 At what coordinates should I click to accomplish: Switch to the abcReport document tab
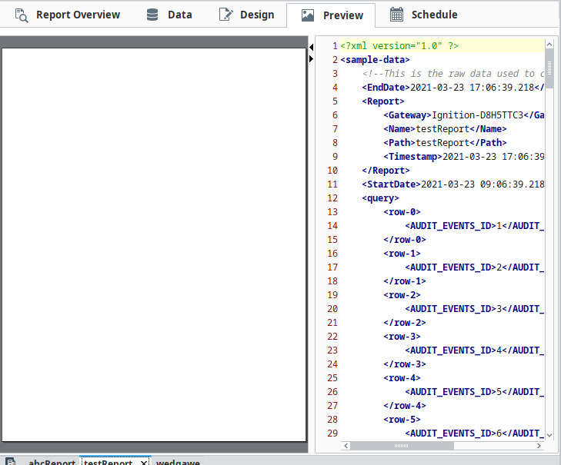(52, 462)
